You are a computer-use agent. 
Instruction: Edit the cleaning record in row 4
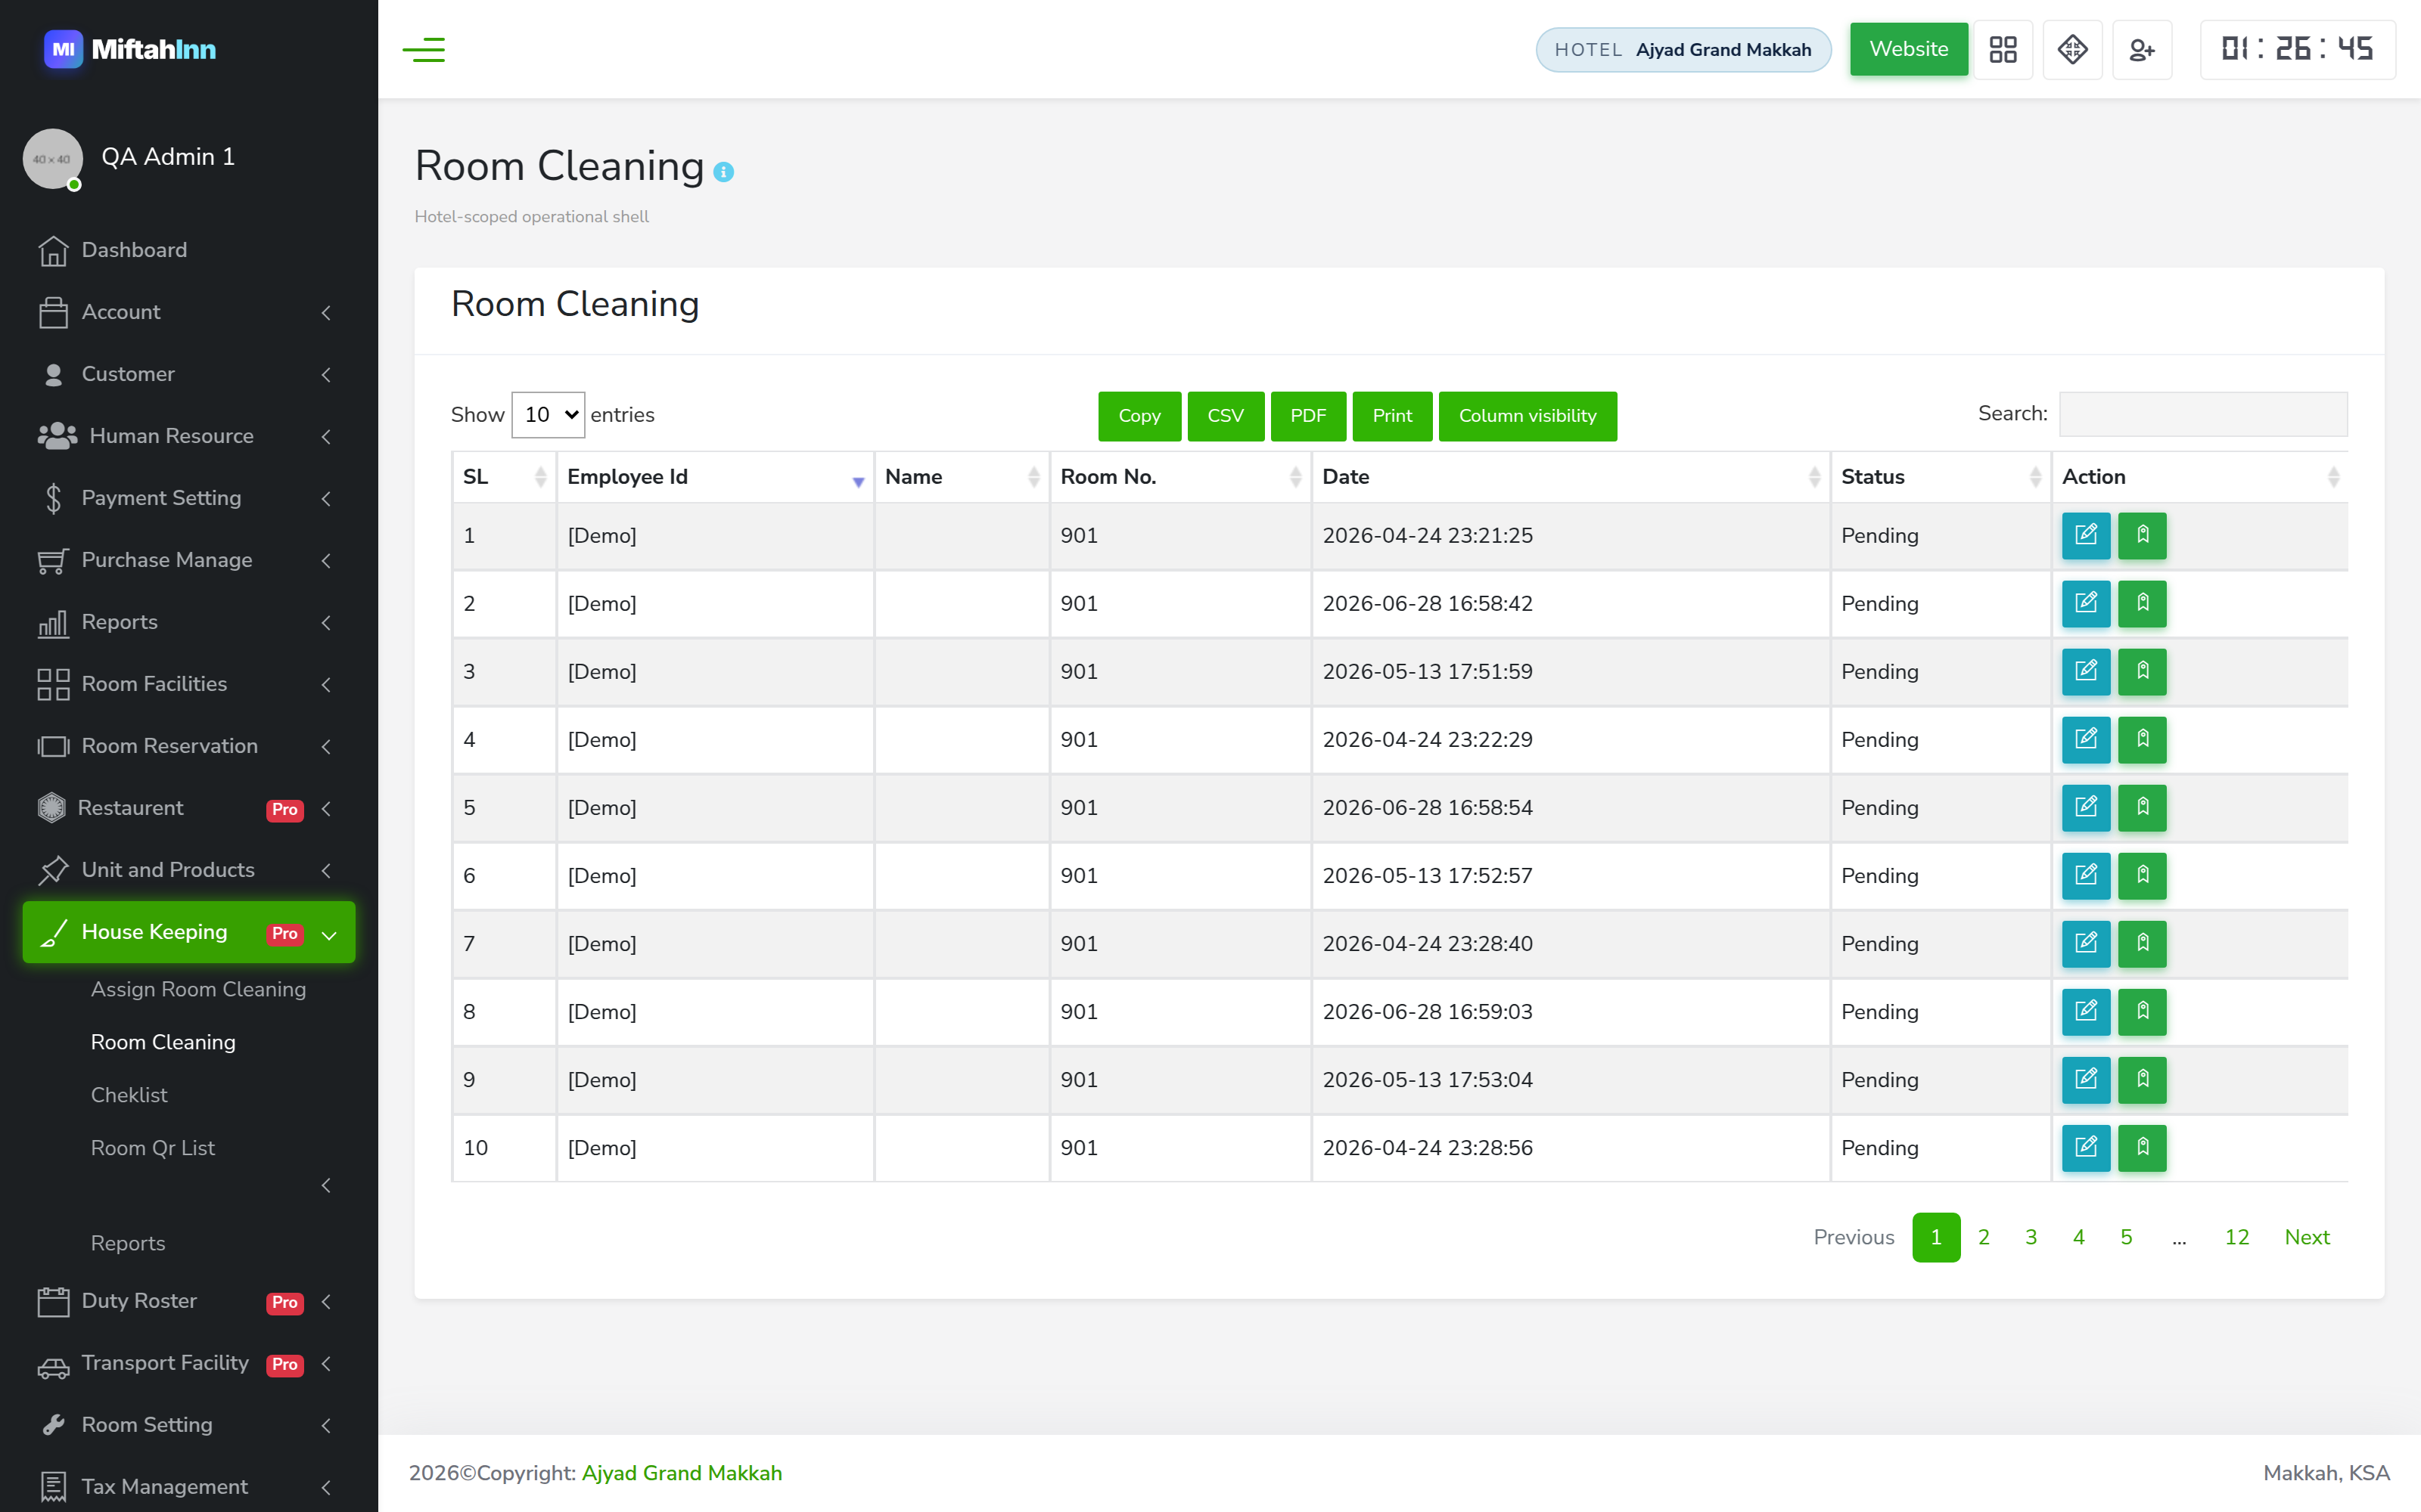tap(2086, 739)
